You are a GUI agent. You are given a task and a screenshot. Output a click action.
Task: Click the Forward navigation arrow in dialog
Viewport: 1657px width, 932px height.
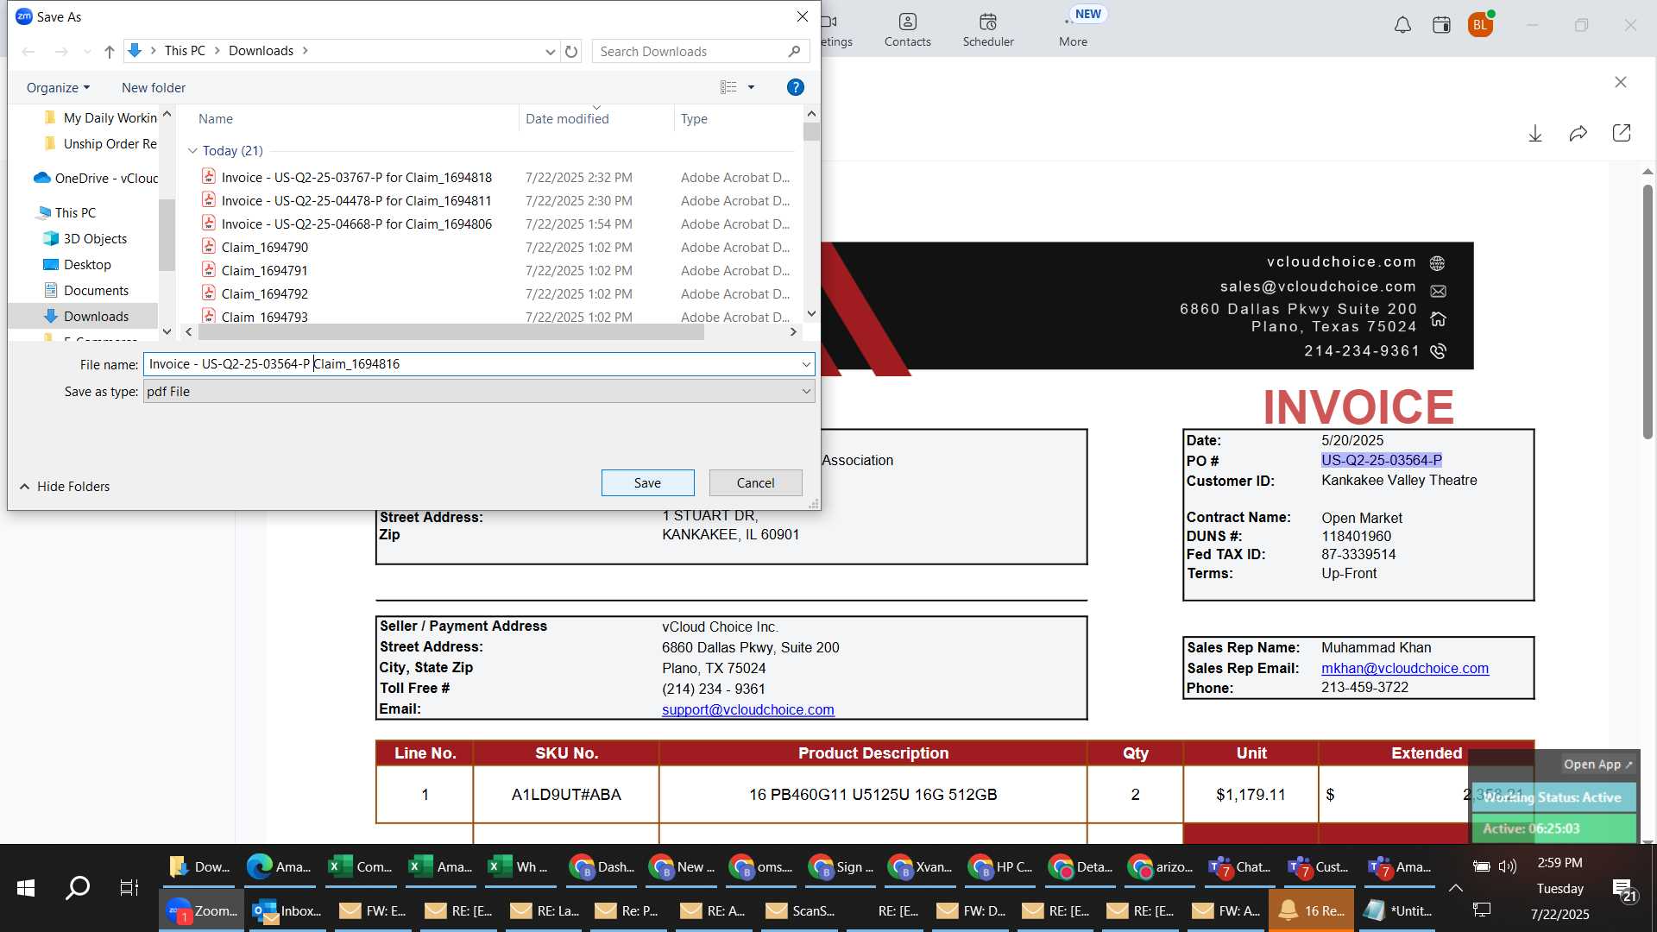pos(61,52)
